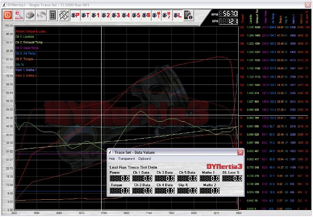Click the printer icon in toolbar
This screenshot has height=217, width=313.
pyautogui.click(x=30, y=15)
